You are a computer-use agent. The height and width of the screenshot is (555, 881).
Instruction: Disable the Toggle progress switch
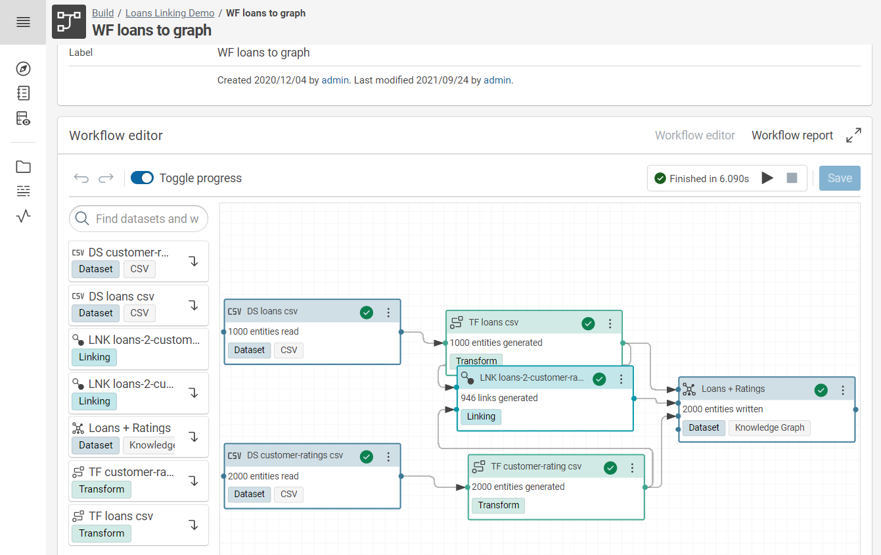coord(142,178)
